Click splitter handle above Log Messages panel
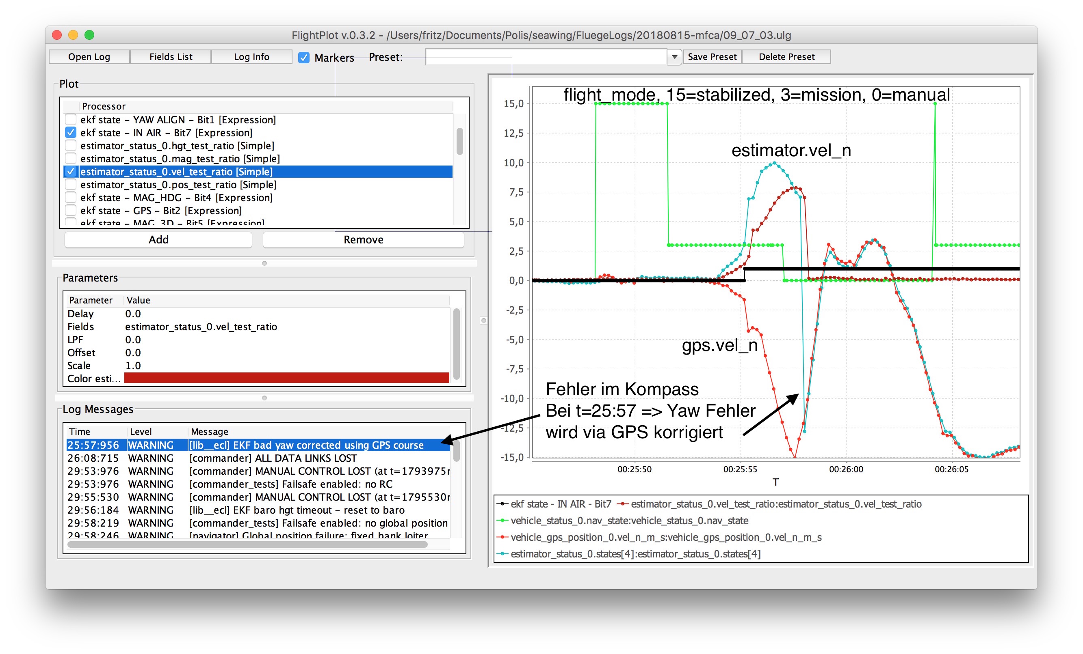This screenshot has height=654, width=1083. click(x=264, y=398)
